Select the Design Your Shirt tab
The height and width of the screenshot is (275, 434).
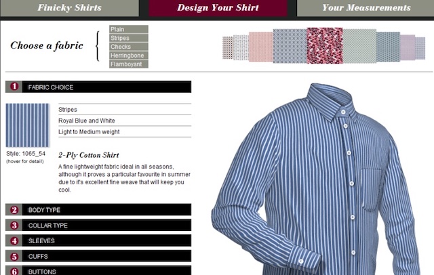click(x=218, y=7)
